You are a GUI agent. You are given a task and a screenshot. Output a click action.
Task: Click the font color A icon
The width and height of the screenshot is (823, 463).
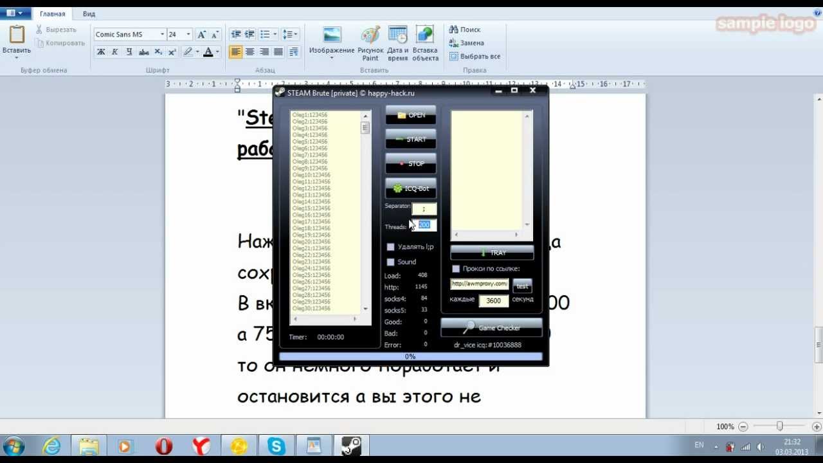pyautogui.click(x=208, y=52)
